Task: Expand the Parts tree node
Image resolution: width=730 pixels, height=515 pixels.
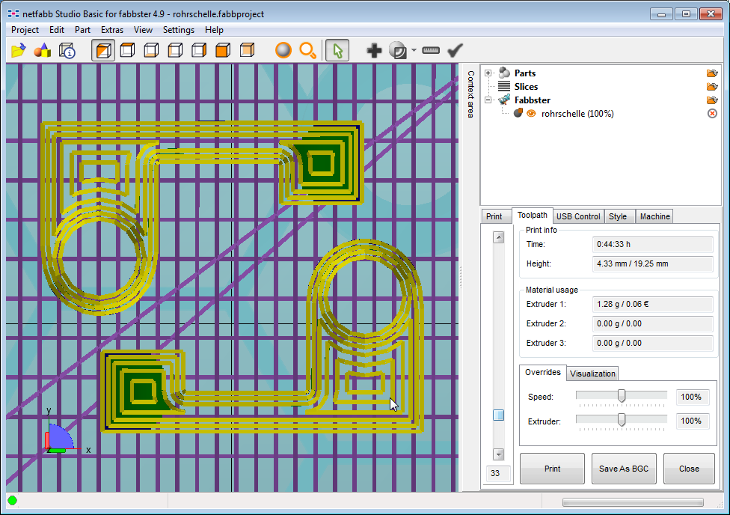Action: point(488,73)
